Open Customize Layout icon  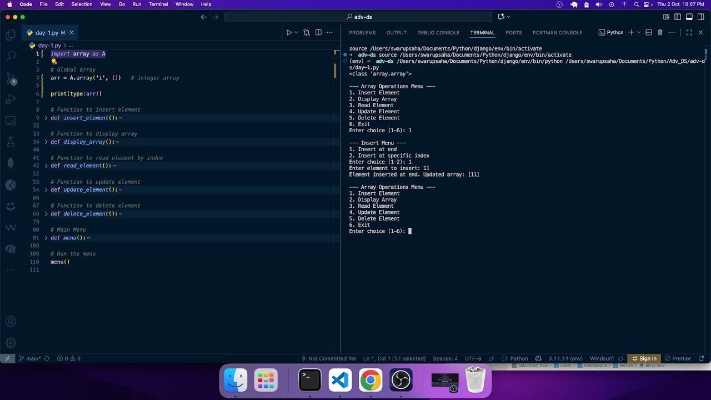[667, 17]
